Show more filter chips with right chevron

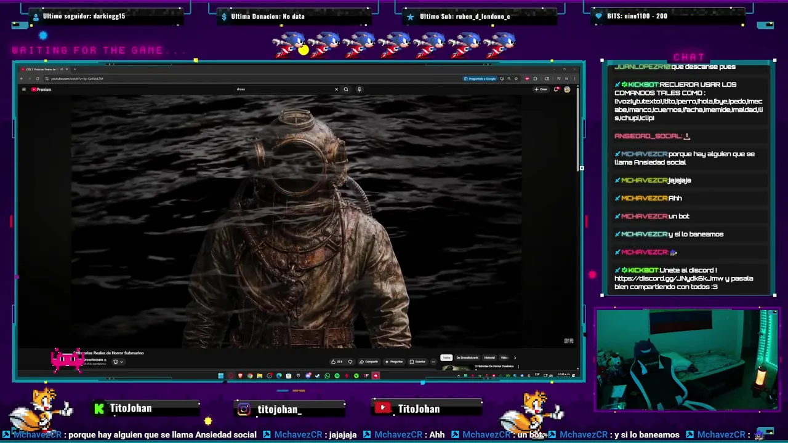pyautogui.click(x=515, y=357)
